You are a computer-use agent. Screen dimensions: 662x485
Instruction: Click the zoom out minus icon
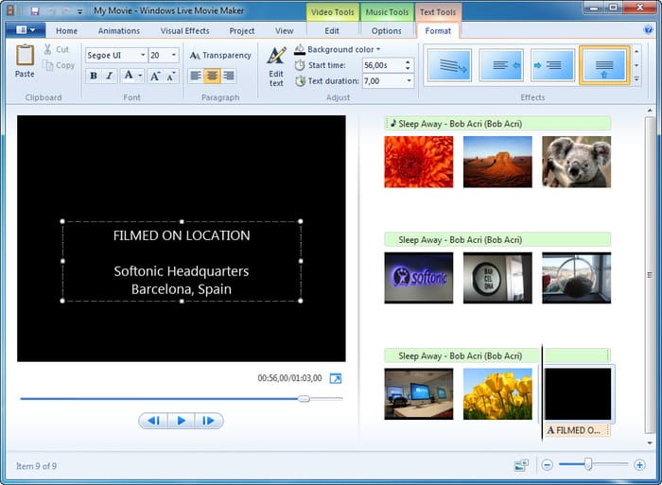[547, 465]
